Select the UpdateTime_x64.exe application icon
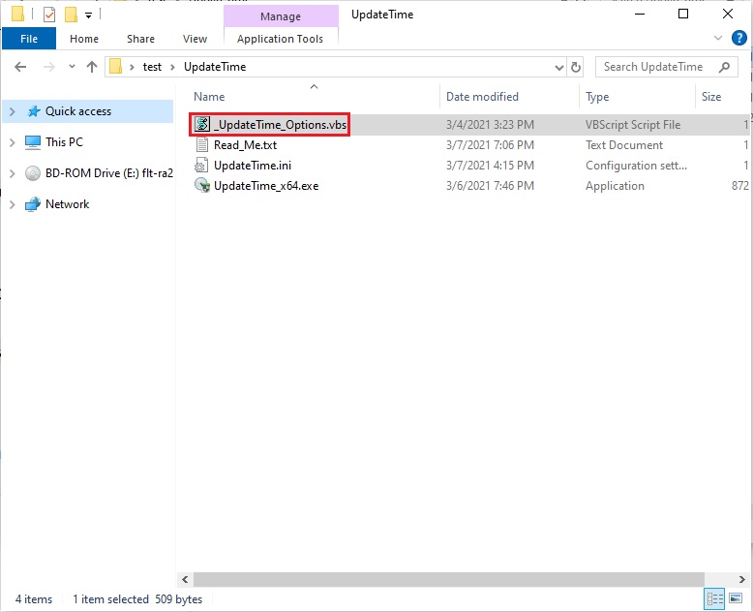The height and width of the screenshot is (612, 753). click(x=202, y=185)
